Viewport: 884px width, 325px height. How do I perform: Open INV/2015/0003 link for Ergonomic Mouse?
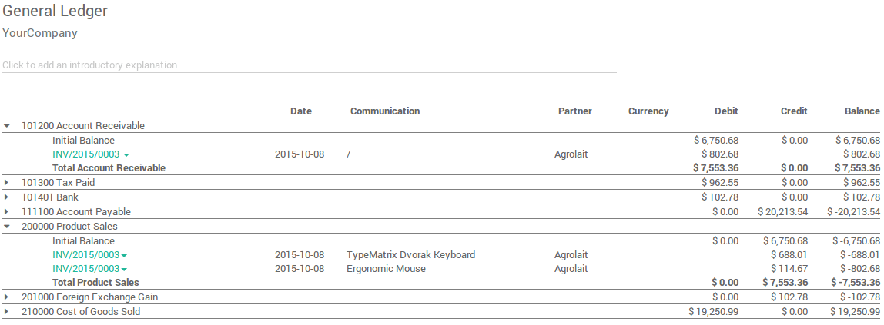pos(85,269)
